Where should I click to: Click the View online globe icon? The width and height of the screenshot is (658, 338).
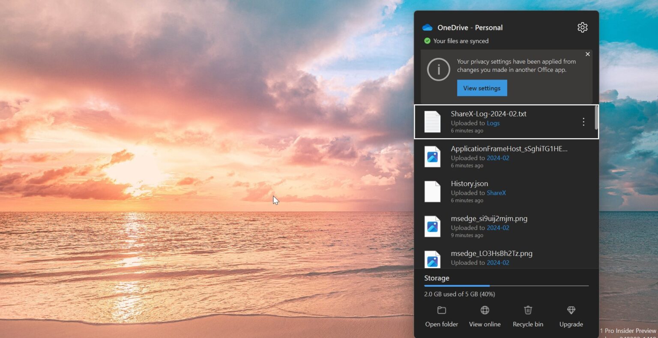point(485,310)
